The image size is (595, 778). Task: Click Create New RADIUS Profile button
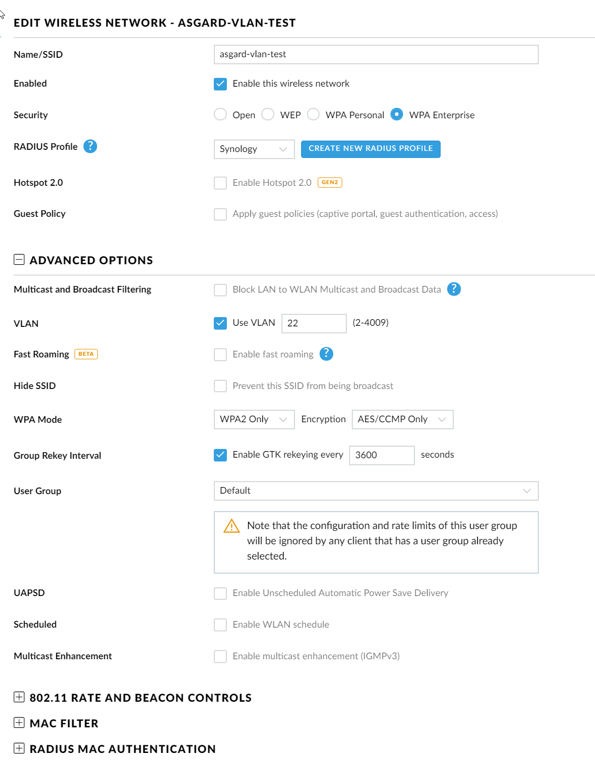(x=370, y=149)
